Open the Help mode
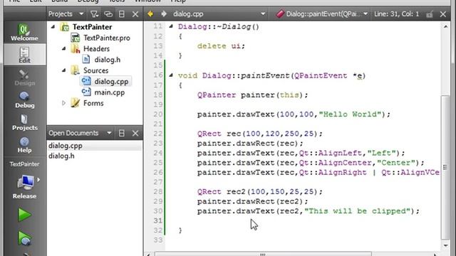The height and width of the screenshot is (256, 456). click(24, 144)
